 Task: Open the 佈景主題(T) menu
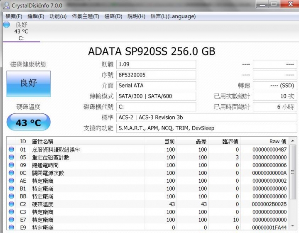point(86,16)
